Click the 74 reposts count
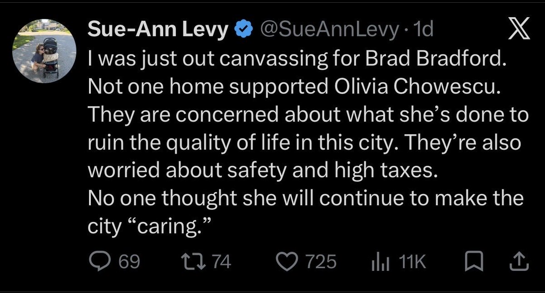545x293 pixels. coord(222,262)
